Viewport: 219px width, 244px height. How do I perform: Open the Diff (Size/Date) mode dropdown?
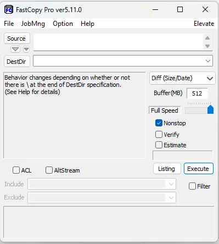182,78
